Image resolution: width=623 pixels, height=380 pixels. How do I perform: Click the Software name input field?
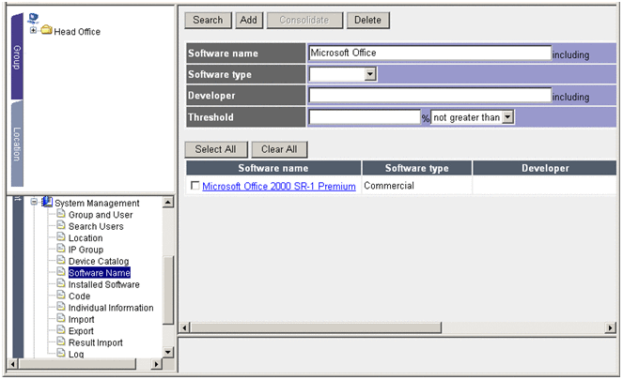click(430, 53)
